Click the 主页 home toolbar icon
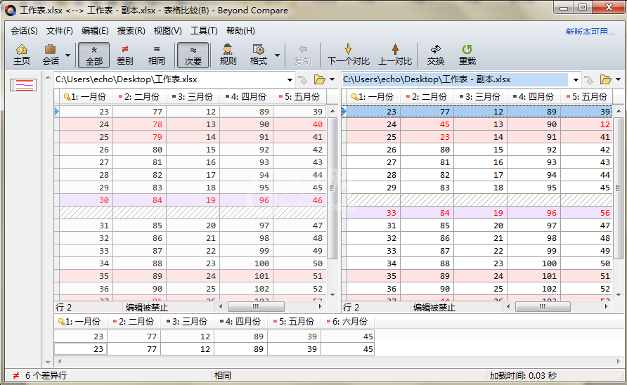The width and height of the screenshot is (627, 385). tap(22, 55)
